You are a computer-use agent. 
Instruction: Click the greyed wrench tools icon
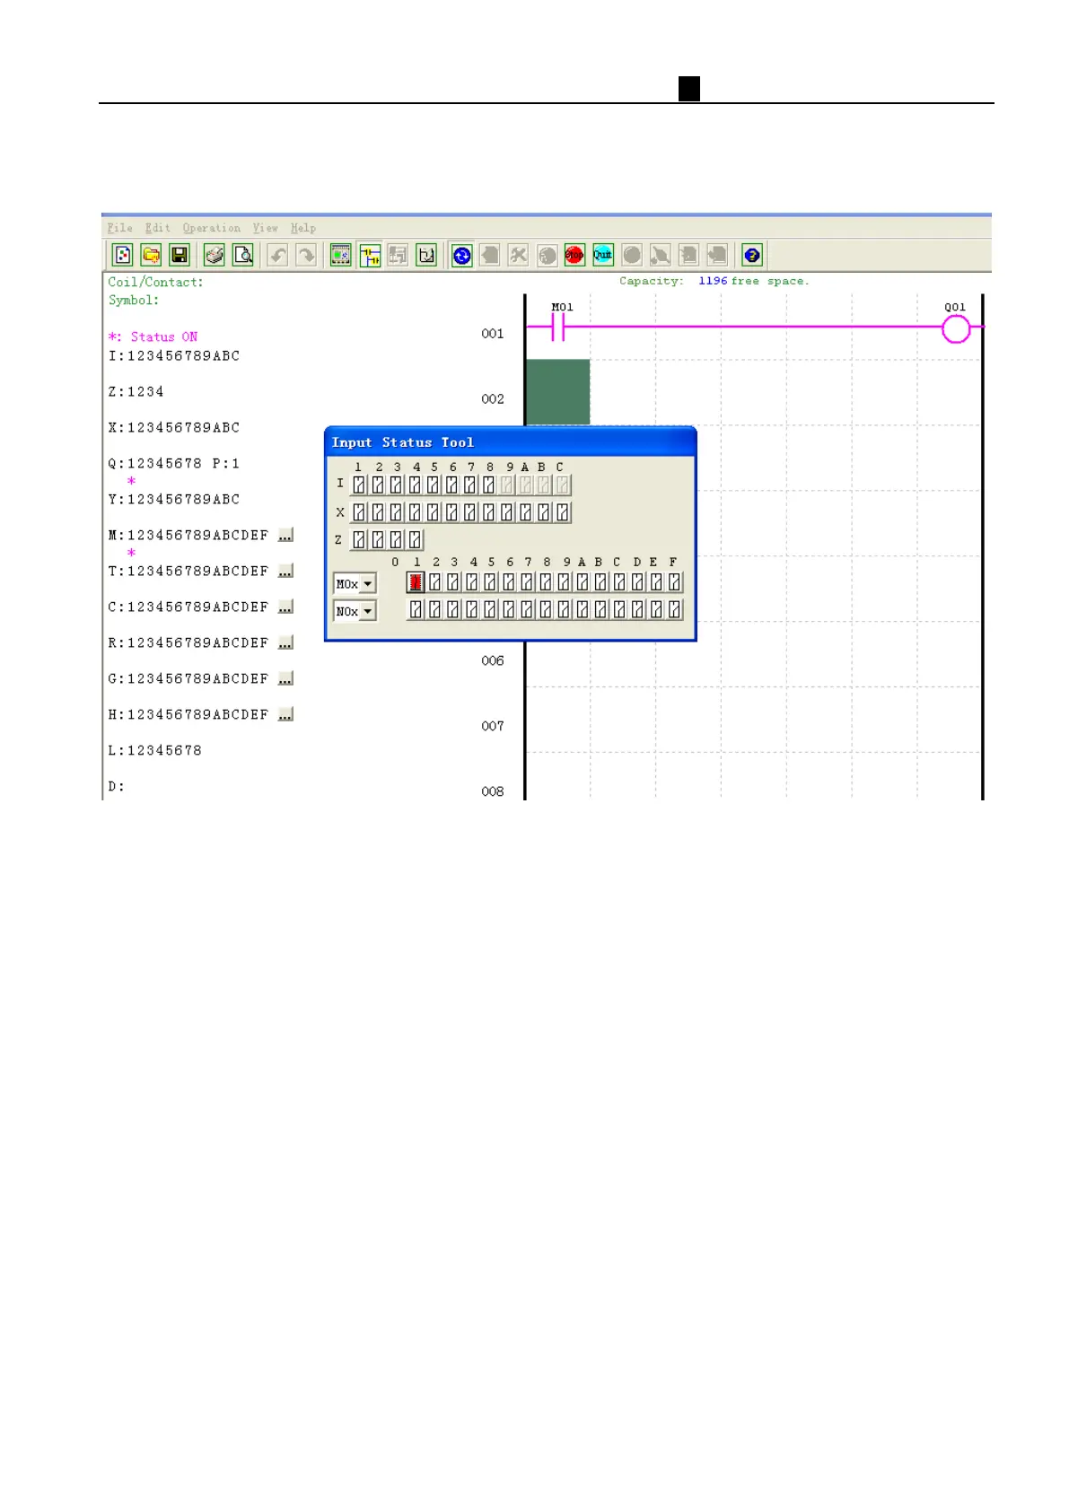coord(518,256)
